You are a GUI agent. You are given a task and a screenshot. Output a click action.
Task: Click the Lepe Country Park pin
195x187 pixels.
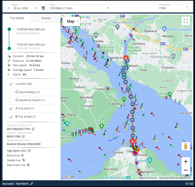[x=102, y=126]
